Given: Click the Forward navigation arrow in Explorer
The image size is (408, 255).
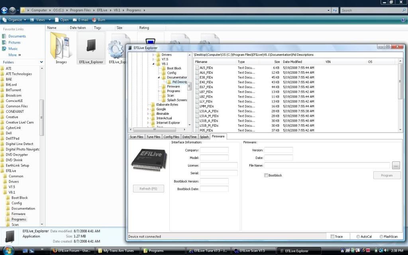Looking at the screenshot, I should [12, 10].
